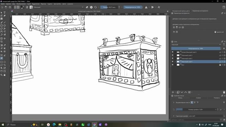Switch to the Параметры инструмента tab
The image size is (226, 127).
pos(200,11)
